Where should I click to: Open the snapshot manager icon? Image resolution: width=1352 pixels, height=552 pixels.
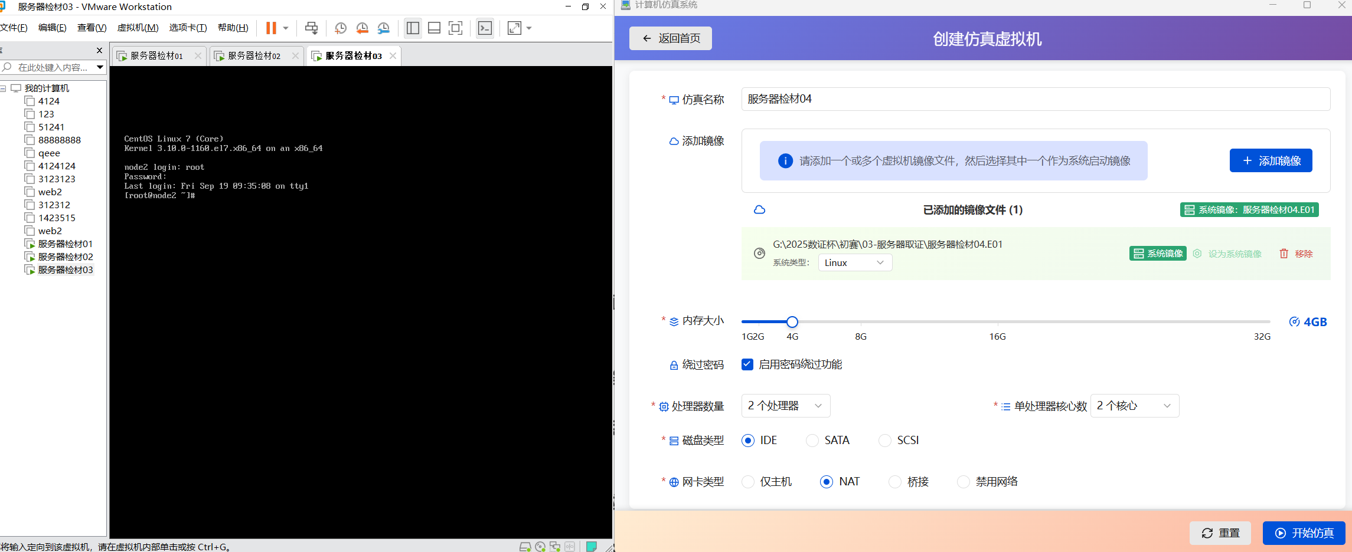coord(384,28)
